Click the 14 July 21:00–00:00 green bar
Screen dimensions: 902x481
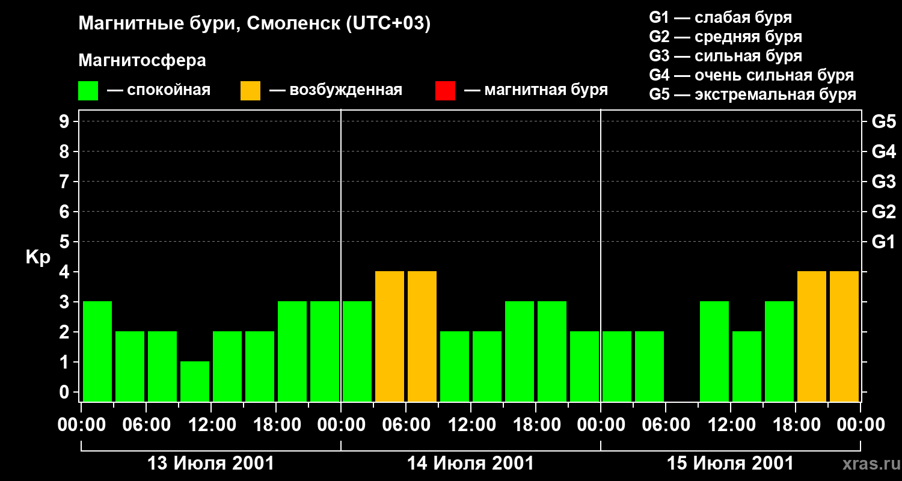pos(584,366)
